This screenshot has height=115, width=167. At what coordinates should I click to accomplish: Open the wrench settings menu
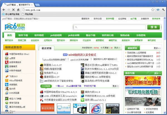(x=163, y=10)
